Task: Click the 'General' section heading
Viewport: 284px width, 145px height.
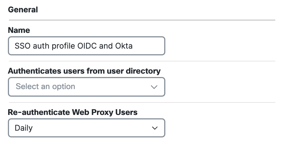Action: pyautogui.click(x=23, y=10)
